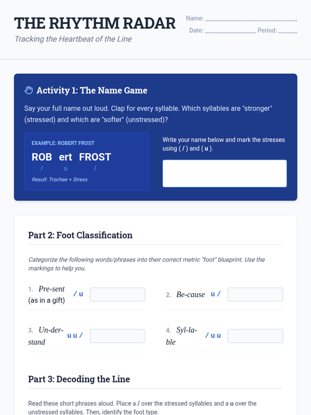Click the Part 3: Decoding the Line heading
The height and width of the screenshot is (415, 311).
point(79,379)
